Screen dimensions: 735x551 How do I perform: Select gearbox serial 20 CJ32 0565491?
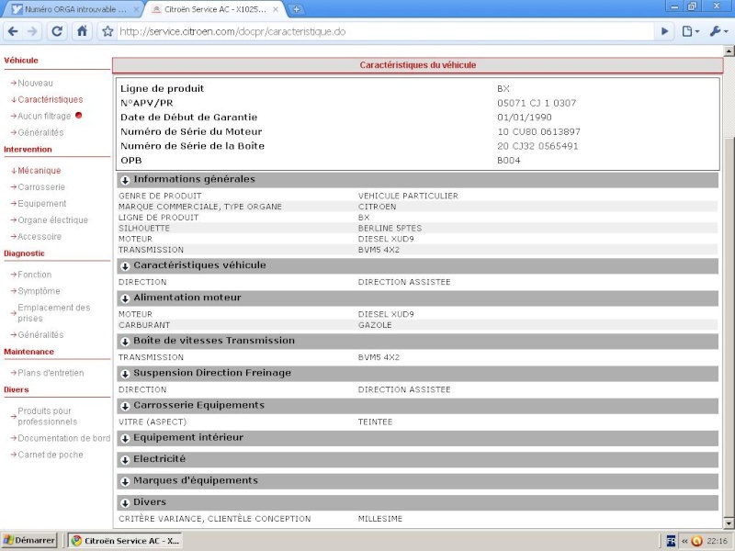pos(537,146)
